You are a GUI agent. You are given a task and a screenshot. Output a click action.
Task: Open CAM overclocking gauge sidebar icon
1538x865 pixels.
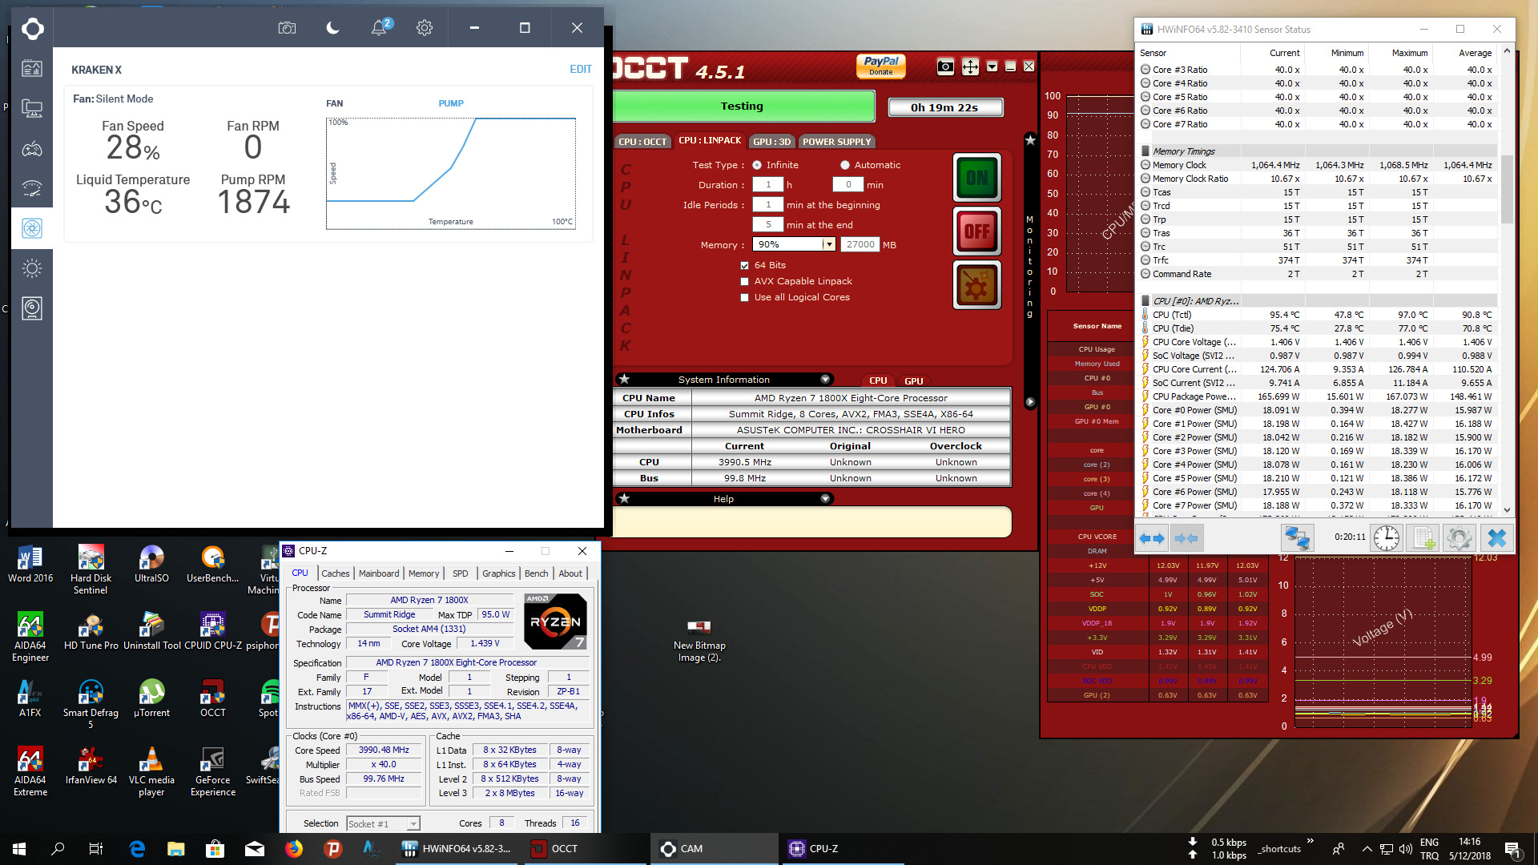pos(32,188)
